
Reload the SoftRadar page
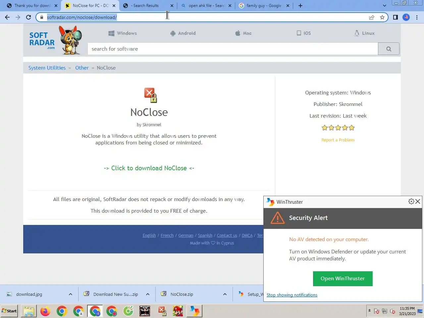(x=28, y=17)
